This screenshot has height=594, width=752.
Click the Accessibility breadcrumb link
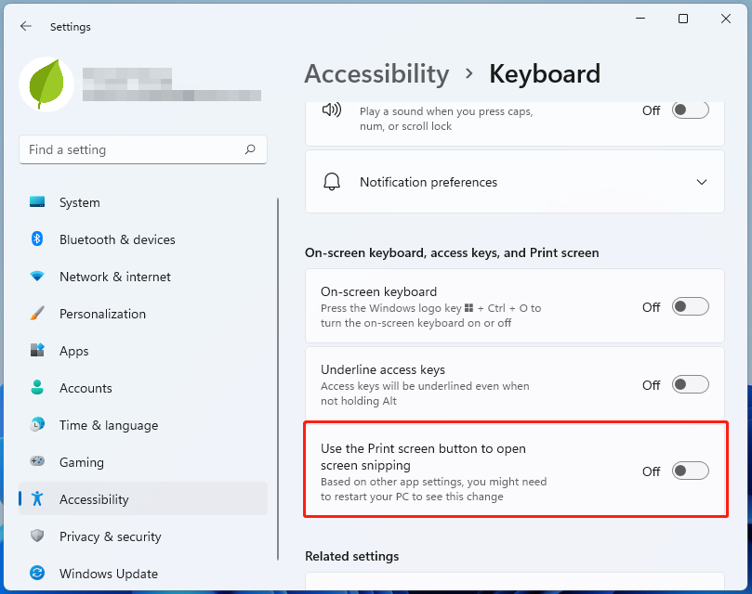point(376,73)
